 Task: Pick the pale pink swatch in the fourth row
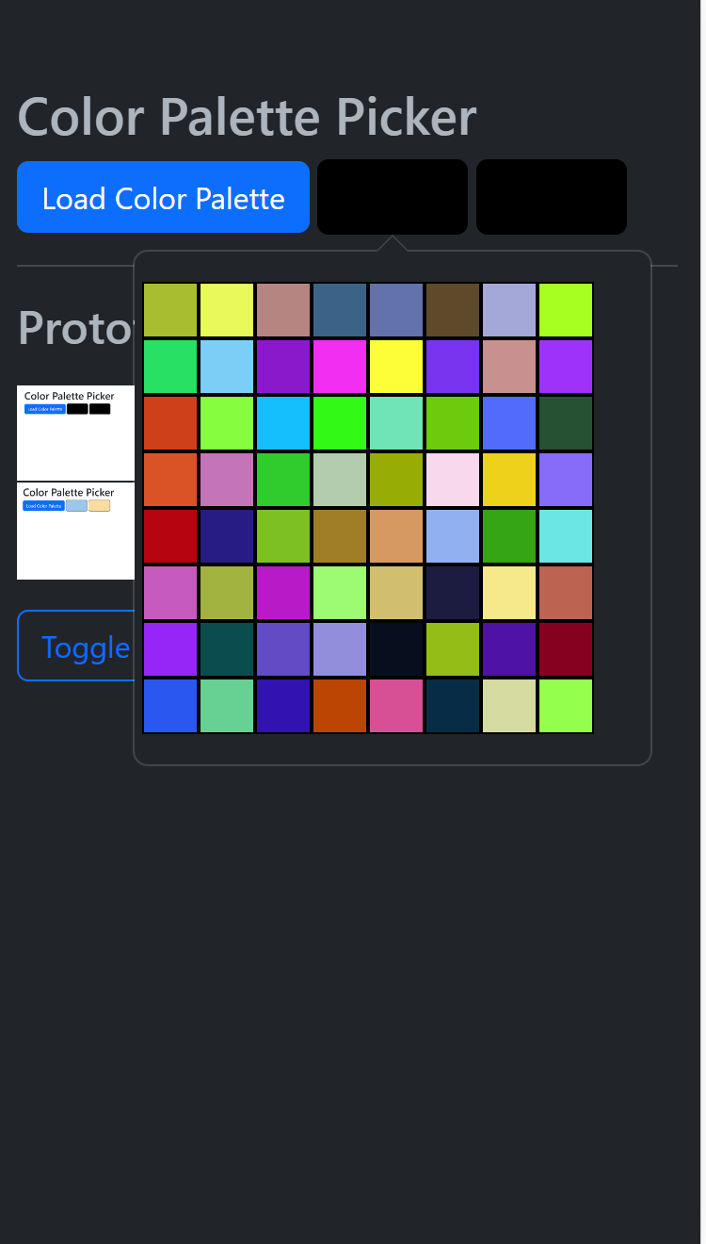point(453,480)
